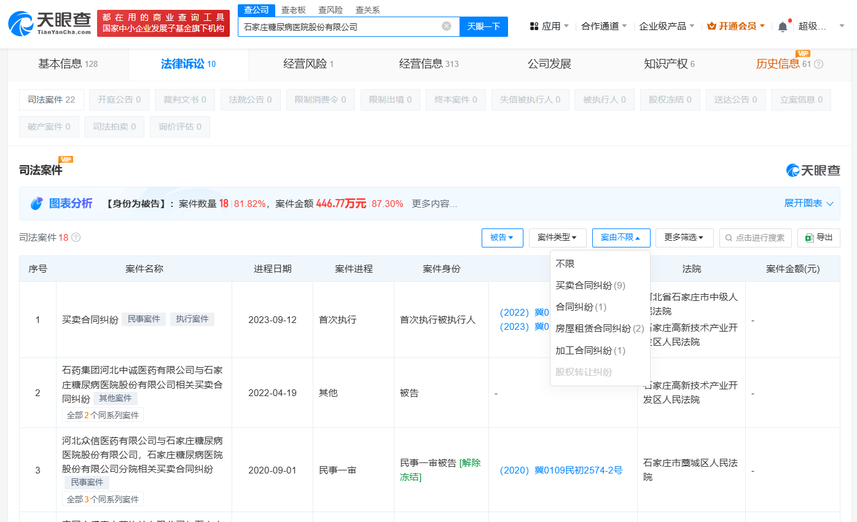Open the 法律诉讼 tab

point(189,64)
